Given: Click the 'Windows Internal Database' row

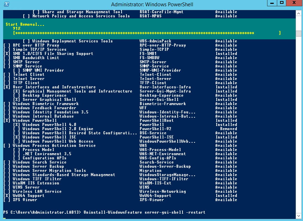Looking at the screenshot, I should [x=120, y=116].
